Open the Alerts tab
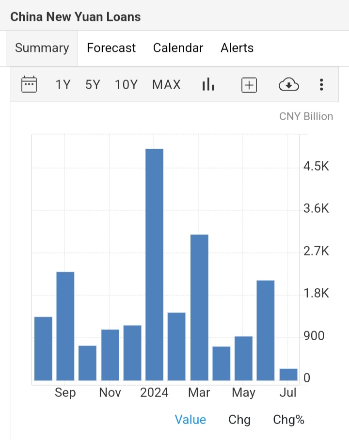Screen dimensions: 349x440 (237, 48)
